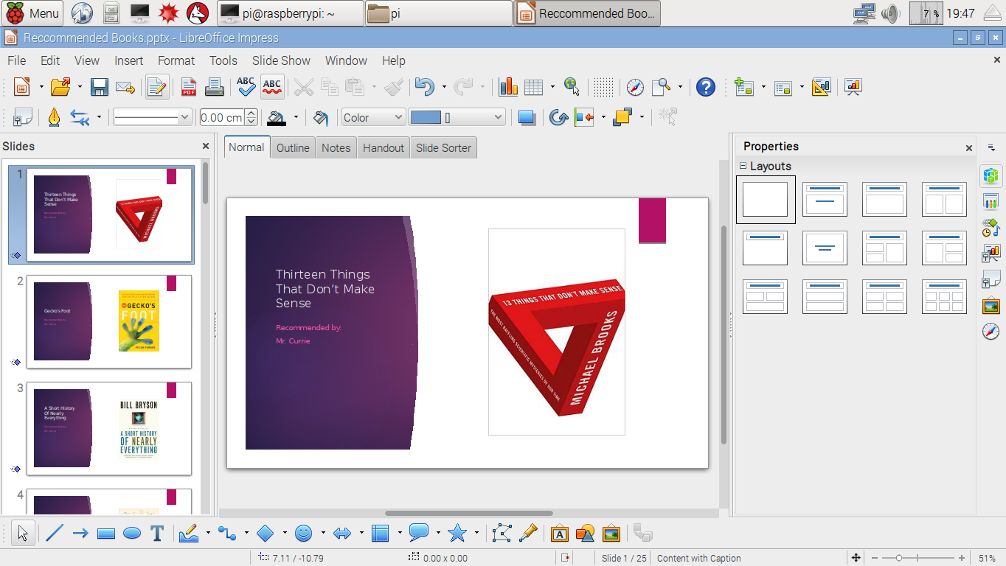Select the Gecko's Foot slide 2 thumbnail
This screenshot has width=1006, height=566.
109,321
